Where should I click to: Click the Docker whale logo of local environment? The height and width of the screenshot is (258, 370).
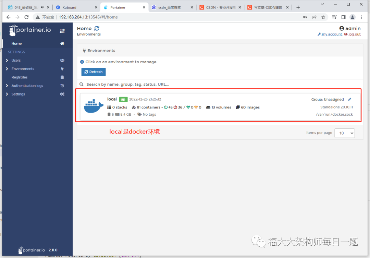pos(94,106)
